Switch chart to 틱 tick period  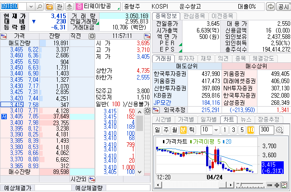(x=192, y=130)
